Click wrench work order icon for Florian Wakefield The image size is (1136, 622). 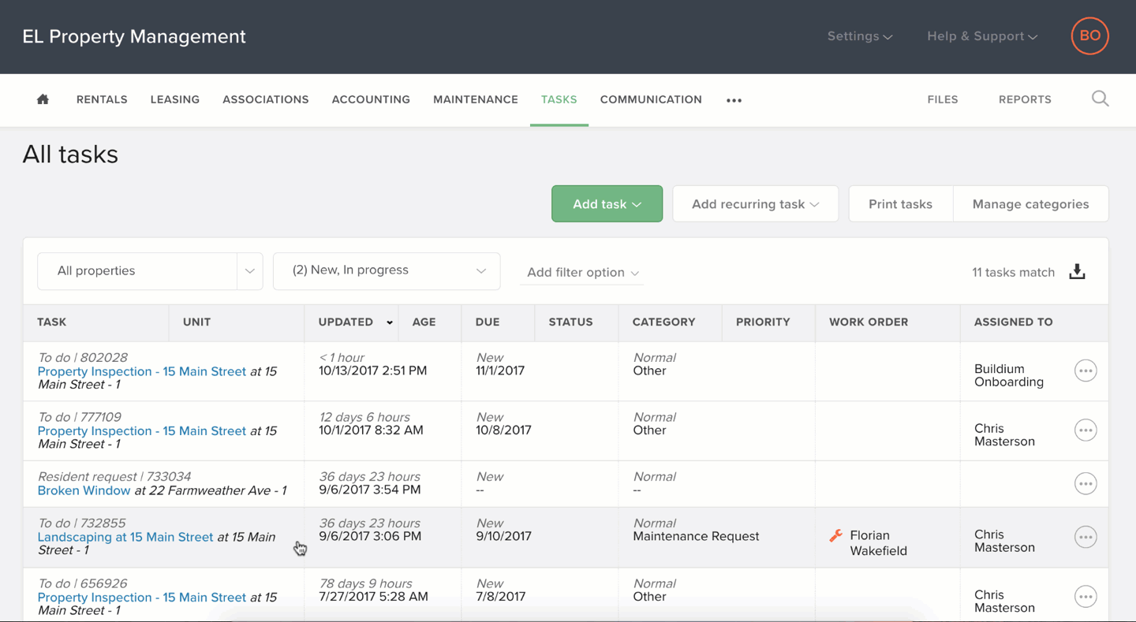point(836,536)
